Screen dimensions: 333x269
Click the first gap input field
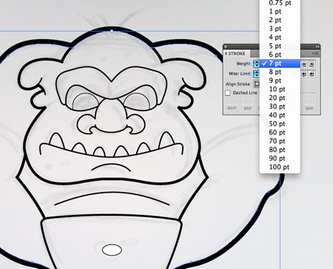pos(247,102)
